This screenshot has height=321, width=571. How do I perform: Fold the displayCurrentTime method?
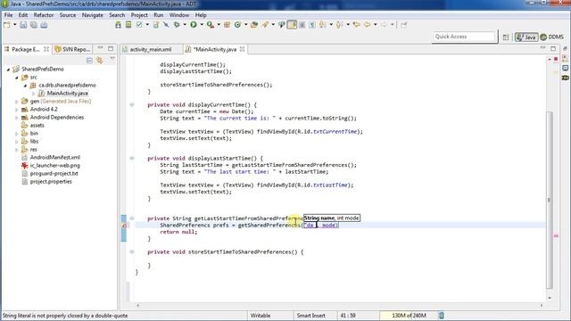[x=132, y=105]
